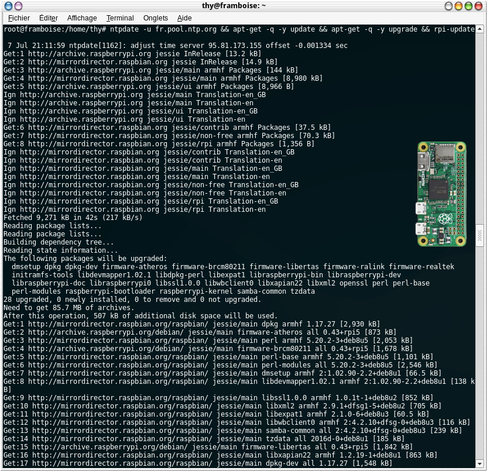
Task: Open the Fichier menu
Action: pos(20,18)
